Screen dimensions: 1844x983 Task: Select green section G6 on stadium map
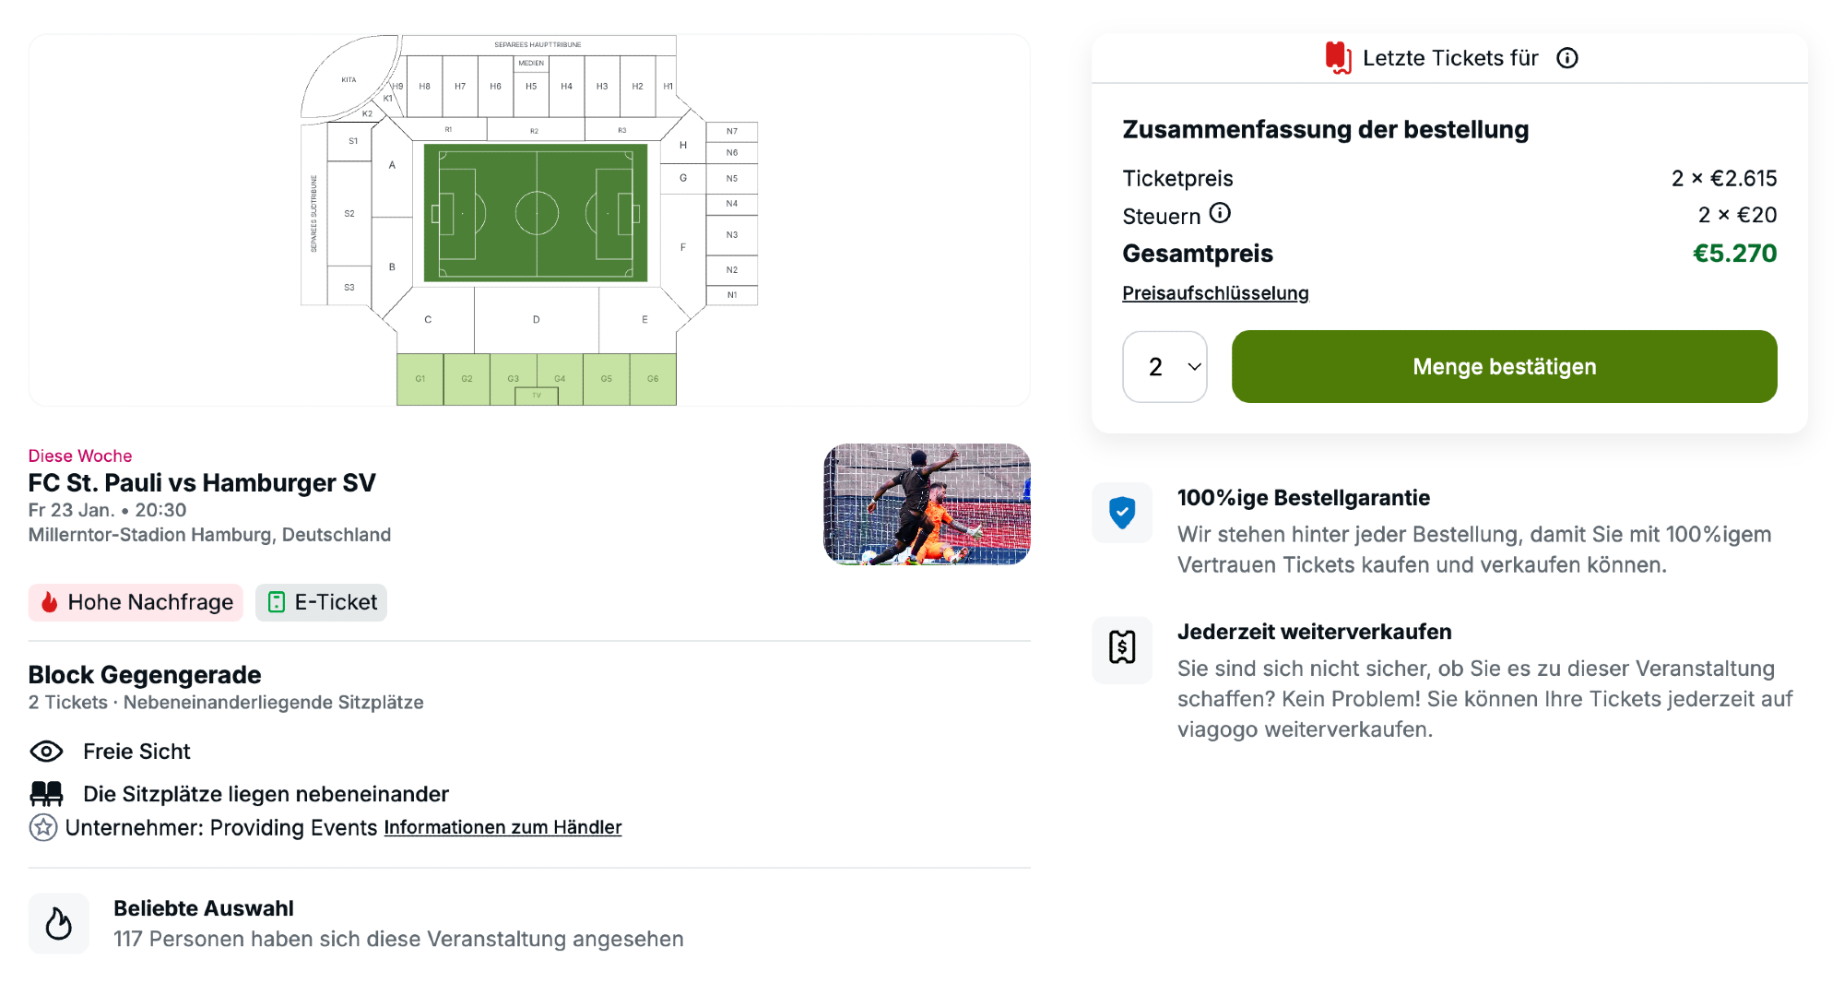[x=653, y=379]
